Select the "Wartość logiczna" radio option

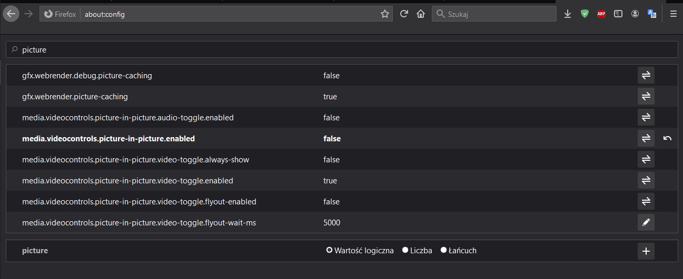330,251
